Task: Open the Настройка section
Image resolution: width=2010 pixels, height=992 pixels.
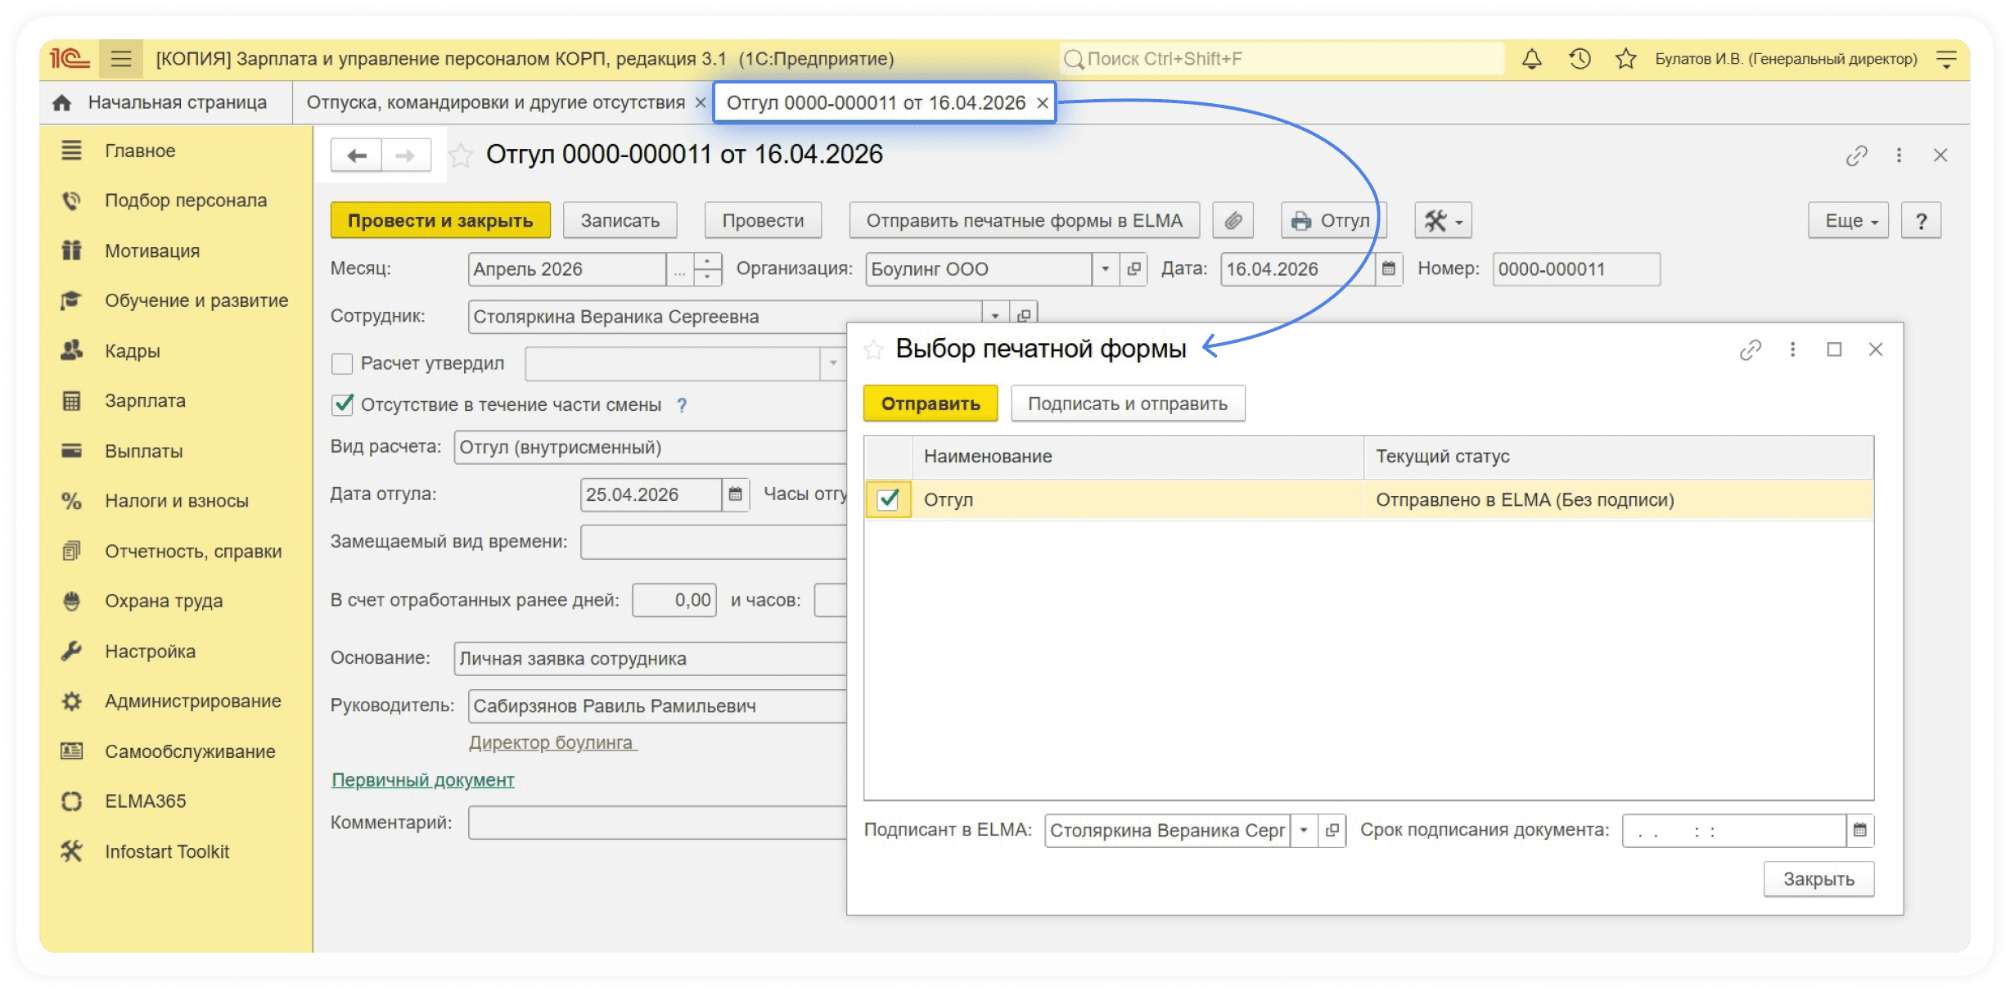Action: (x=150, y=652)
